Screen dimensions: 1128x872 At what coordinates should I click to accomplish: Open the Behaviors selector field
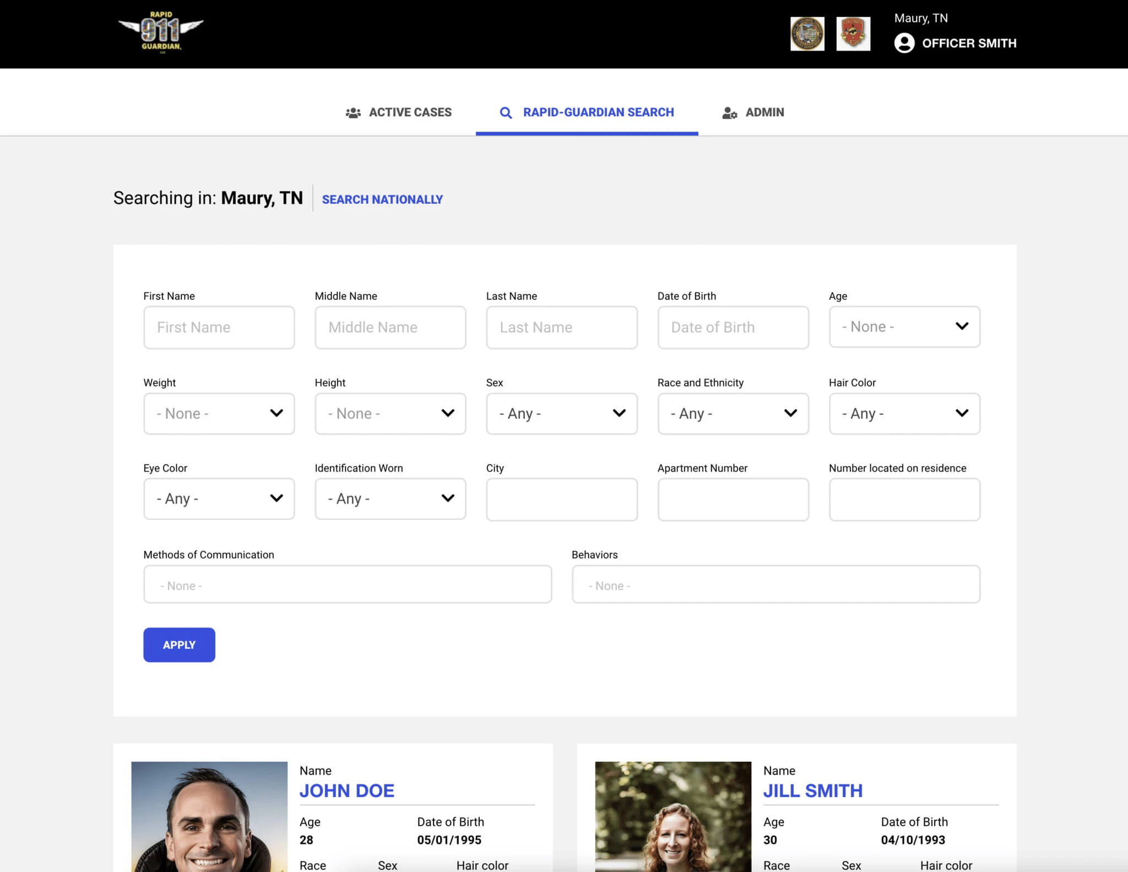point(776,584)
